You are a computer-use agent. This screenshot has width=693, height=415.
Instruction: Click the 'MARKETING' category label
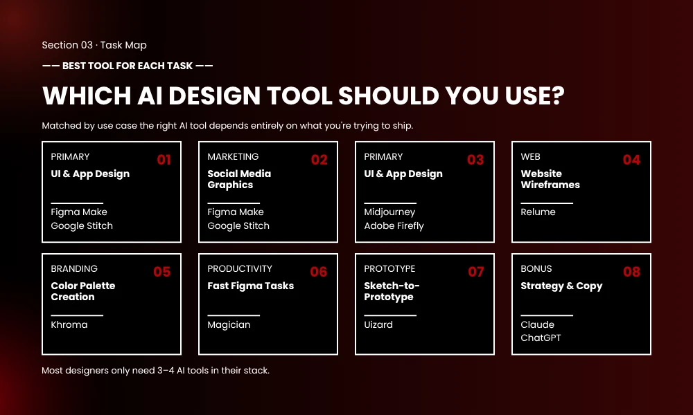click(233, 156)
